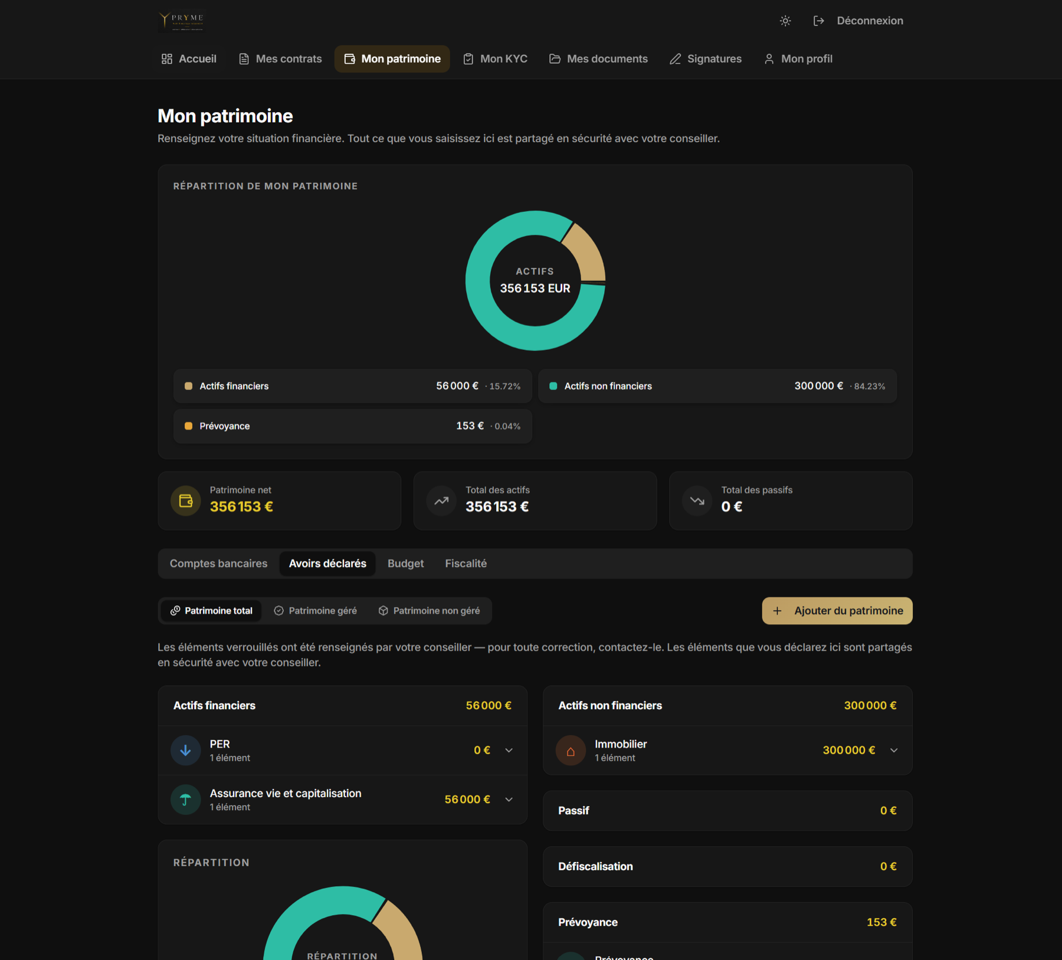Viewport: 1062px width, 960px height.
Task: Click the PER 1 élément label
Action: [230, 758]
